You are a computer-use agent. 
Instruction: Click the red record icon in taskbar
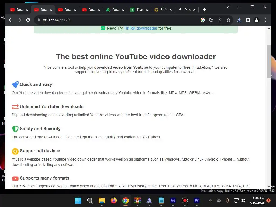coord(185,201)
